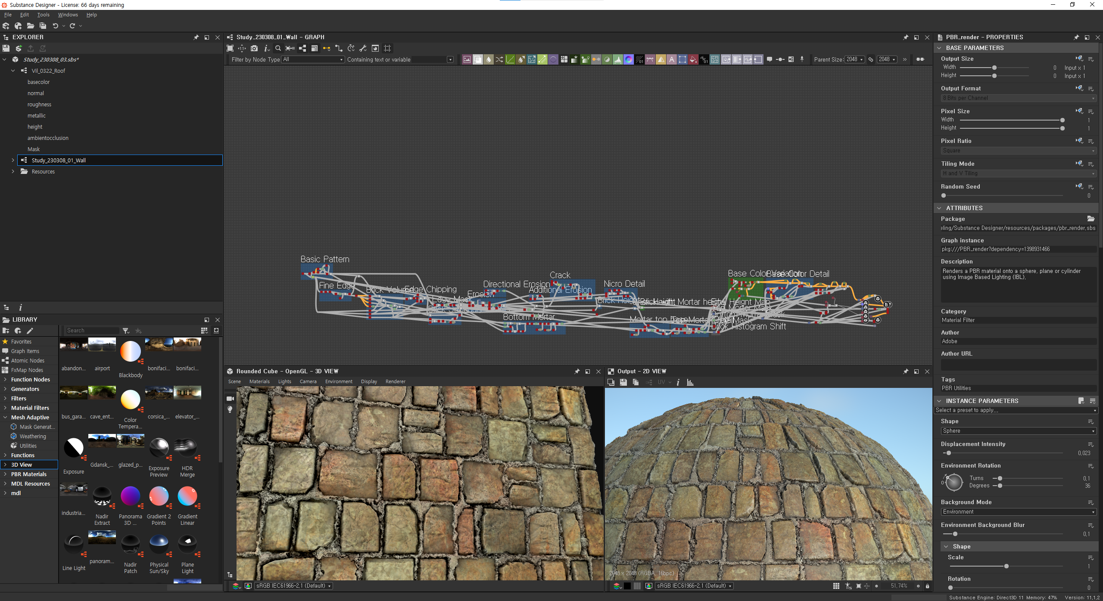Toggle Tiling Mode inheritance button
The height and width of the screenshot is (601, 1103).
pos(1079,164)
